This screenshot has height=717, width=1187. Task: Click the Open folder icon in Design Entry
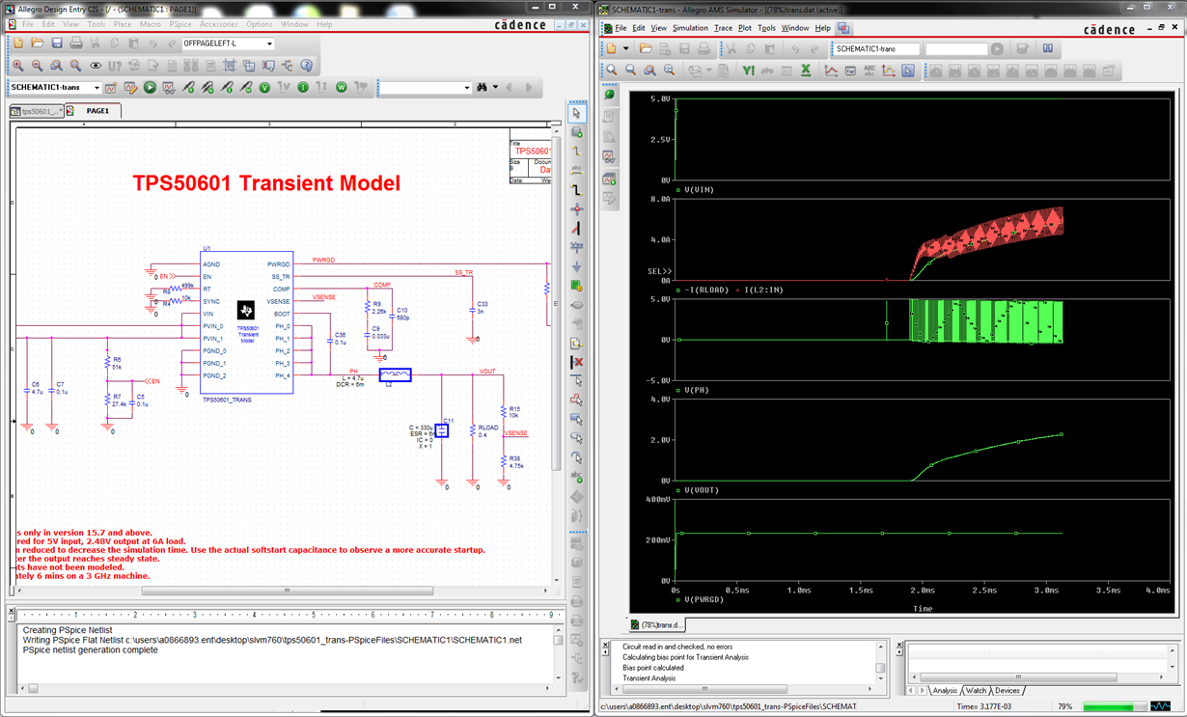tap(38, 43)
